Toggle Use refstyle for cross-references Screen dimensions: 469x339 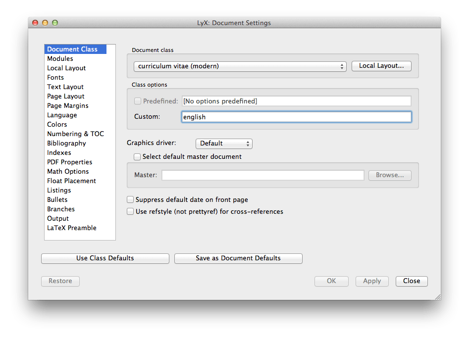point(130,211)
